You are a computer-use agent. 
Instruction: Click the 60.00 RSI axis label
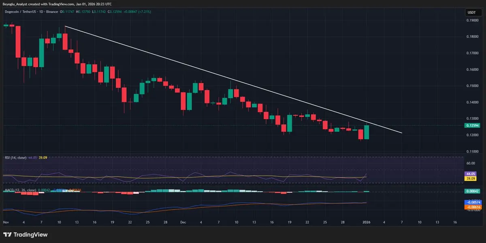(x=471, y=163)
